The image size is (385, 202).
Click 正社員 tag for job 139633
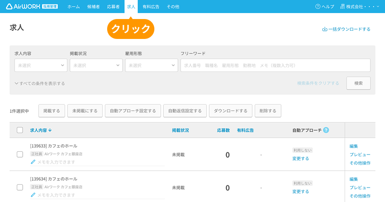tap(37, 154)
